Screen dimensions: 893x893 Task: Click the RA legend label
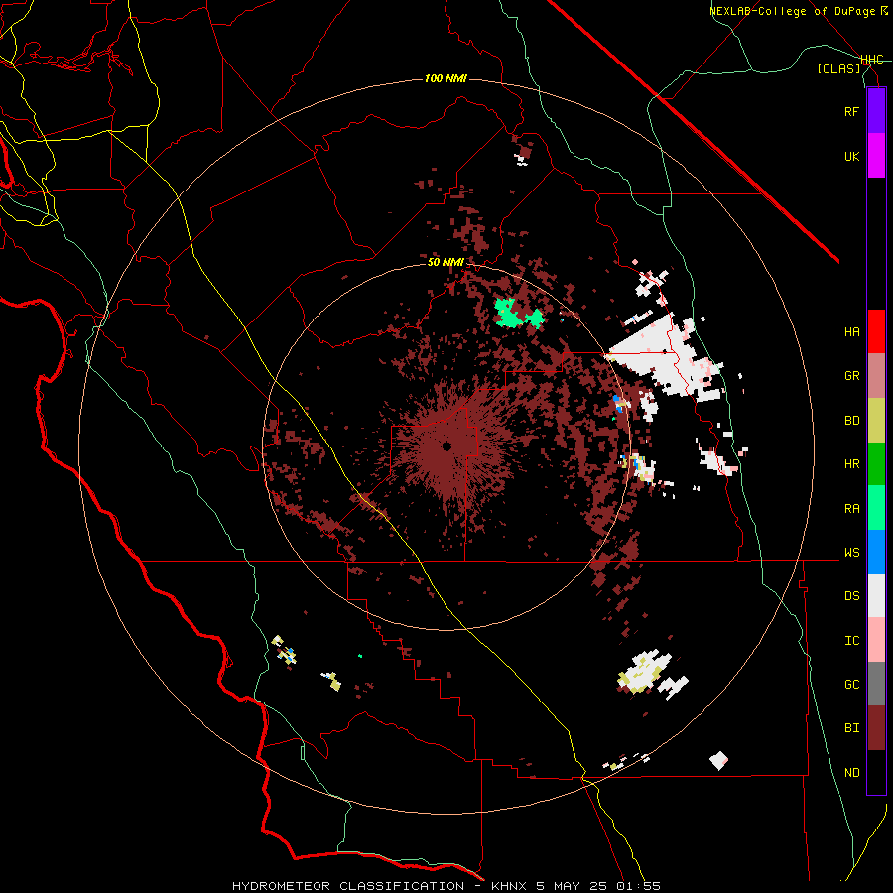tap(851, 509)
